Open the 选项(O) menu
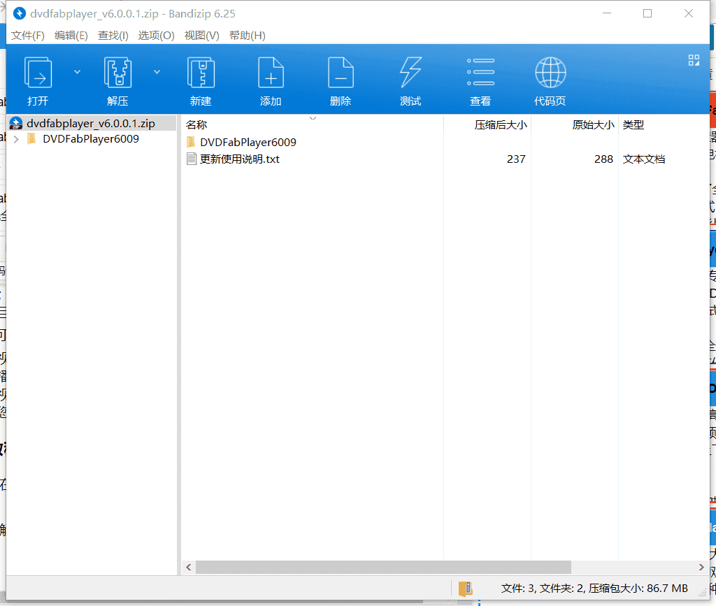The width and height of the screenshot is (716, 606). [156, 36]
